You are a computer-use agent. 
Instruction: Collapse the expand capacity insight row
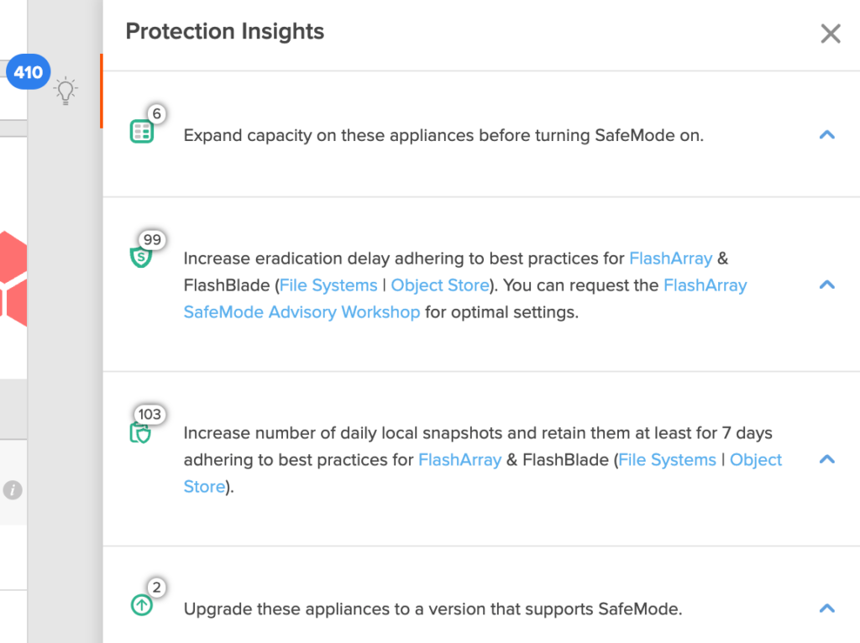(827, 135)
